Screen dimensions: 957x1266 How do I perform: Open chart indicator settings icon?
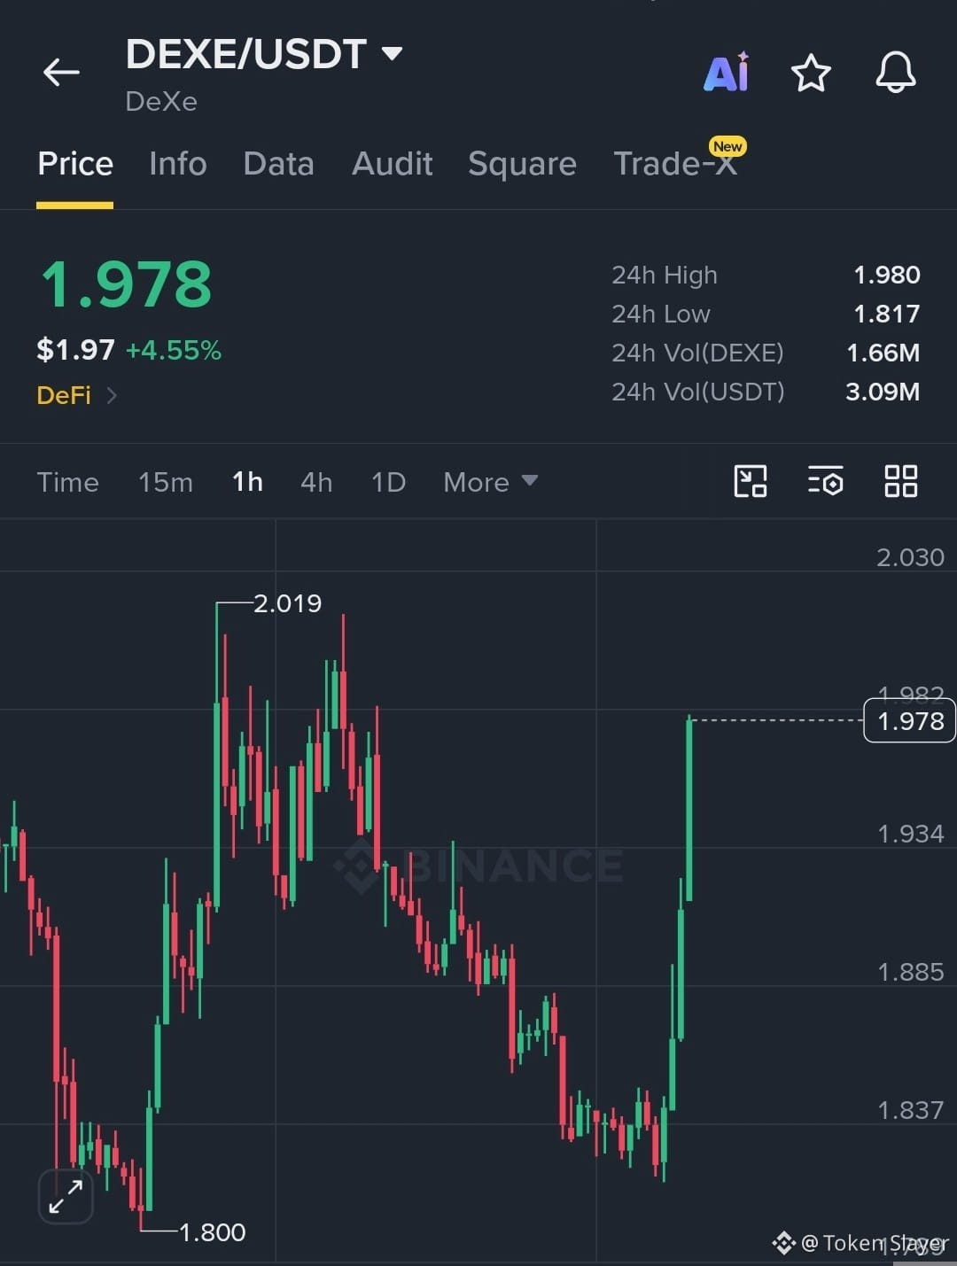825,481
